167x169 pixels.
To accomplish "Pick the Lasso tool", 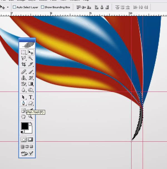I will (x=24, y=58).
